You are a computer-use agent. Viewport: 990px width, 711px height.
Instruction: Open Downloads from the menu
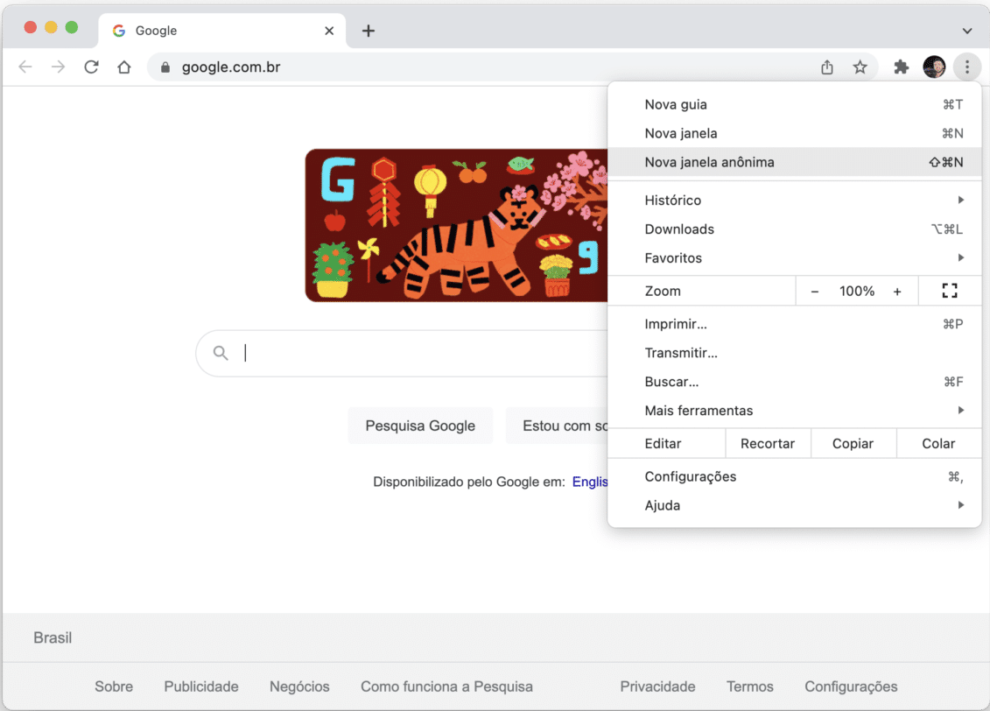pos(794,229)
